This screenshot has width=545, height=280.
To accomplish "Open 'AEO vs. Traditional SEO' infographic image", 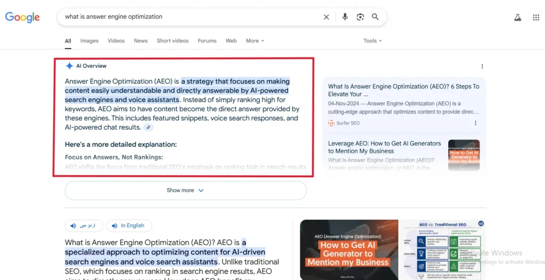I will point(443,249).
